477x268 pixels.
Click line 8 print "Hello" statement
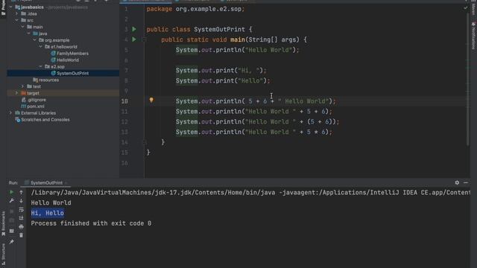223,80
